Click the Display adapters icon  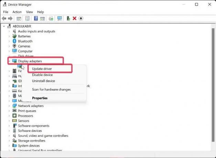coord(14,61)
